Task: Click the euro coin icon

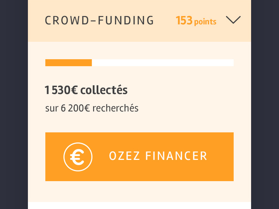Action: 78,157
